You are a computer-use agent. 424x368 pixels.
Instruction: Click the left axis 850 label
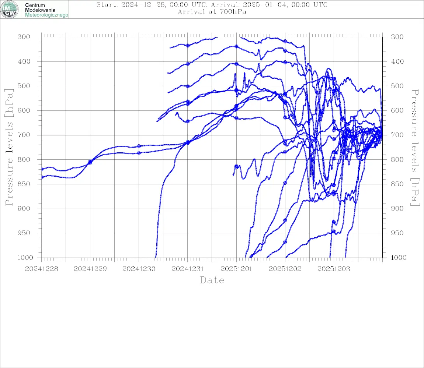click(24, 184)
